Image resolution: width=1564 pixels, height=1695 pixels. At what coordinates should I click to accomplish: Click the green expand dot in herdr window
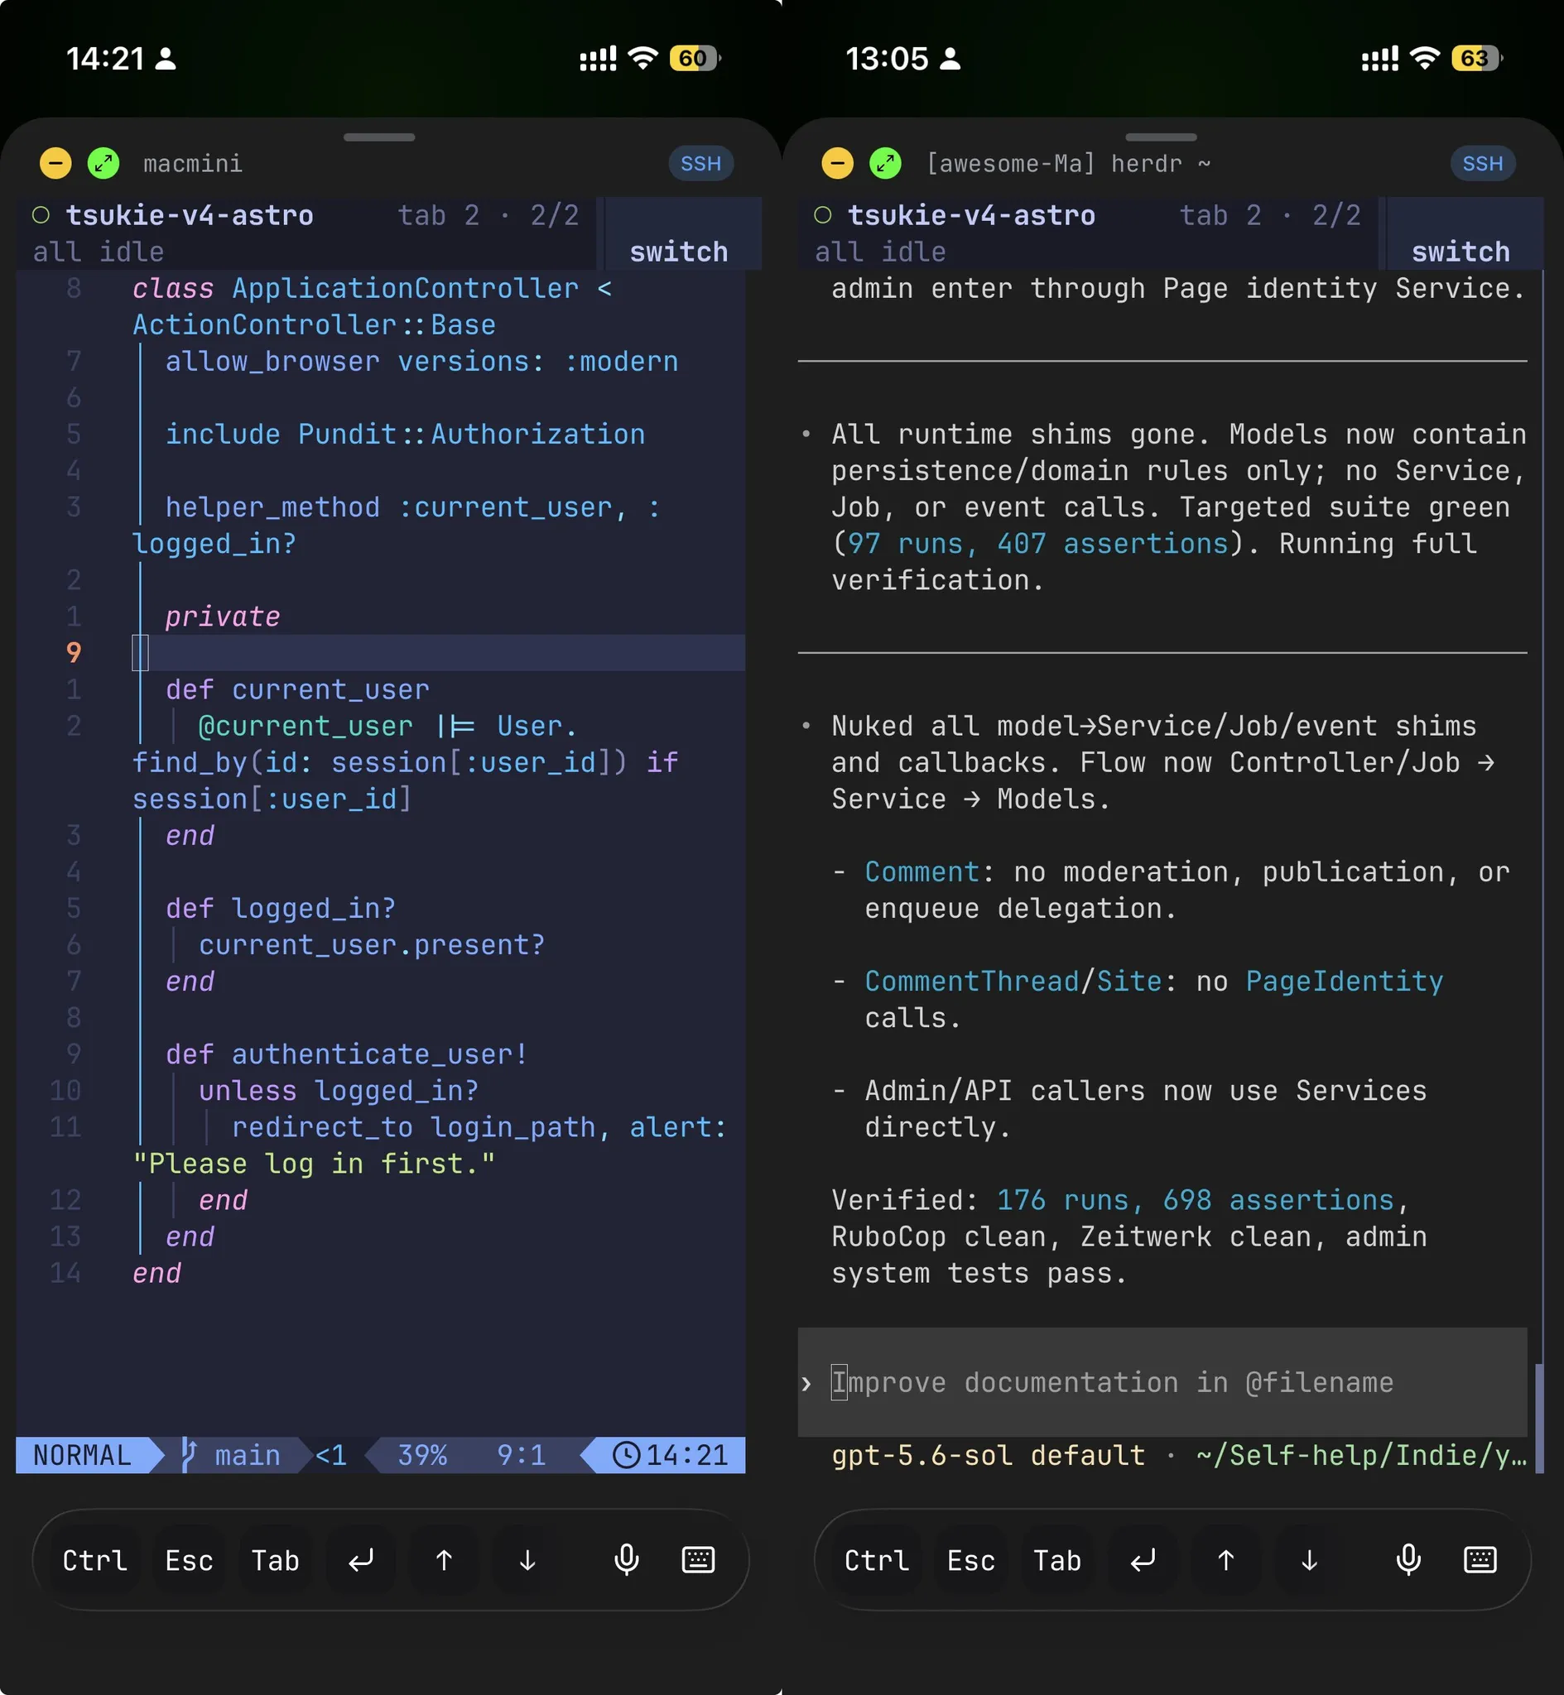tap(885, 162)
